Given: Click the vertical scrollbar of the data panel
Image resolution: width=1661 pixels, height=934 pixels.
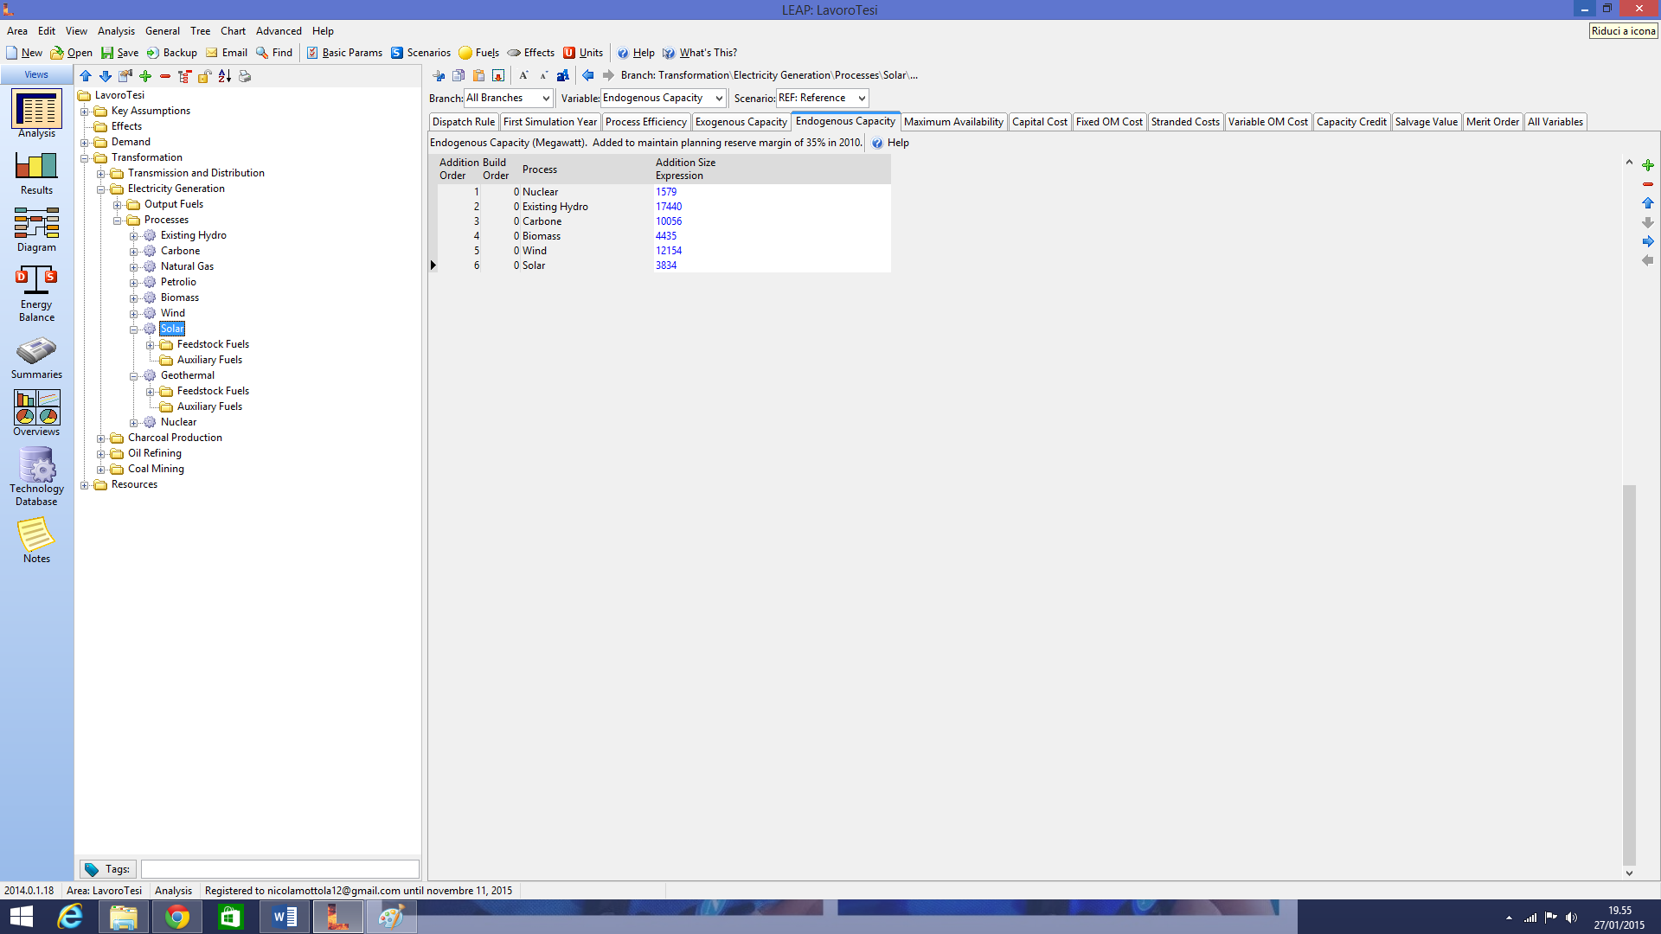Looking at the screenshot, I should click(x=1629, y=675).
